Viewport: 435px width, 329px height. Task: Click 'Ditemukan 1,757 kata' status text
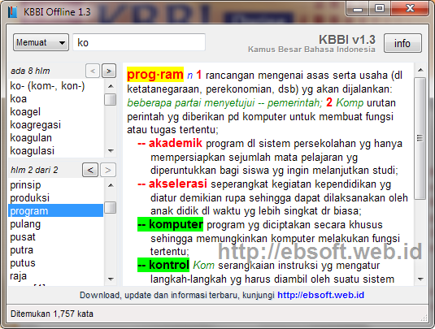(52, 314)
